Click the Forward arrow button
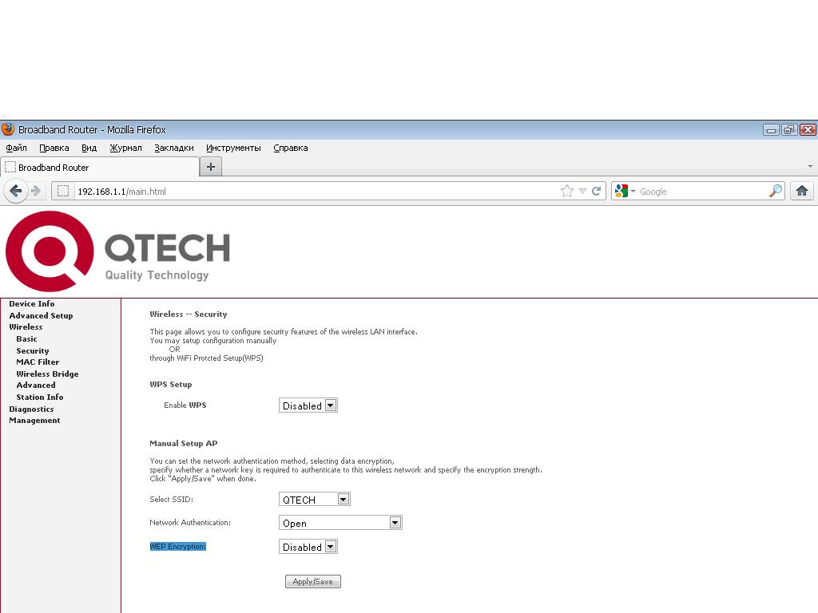 point(36,192)
